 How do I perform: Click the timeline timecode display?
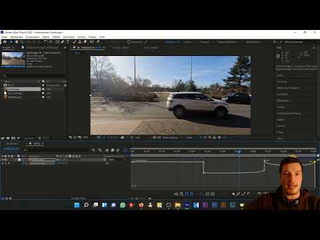tap(11, 149)
